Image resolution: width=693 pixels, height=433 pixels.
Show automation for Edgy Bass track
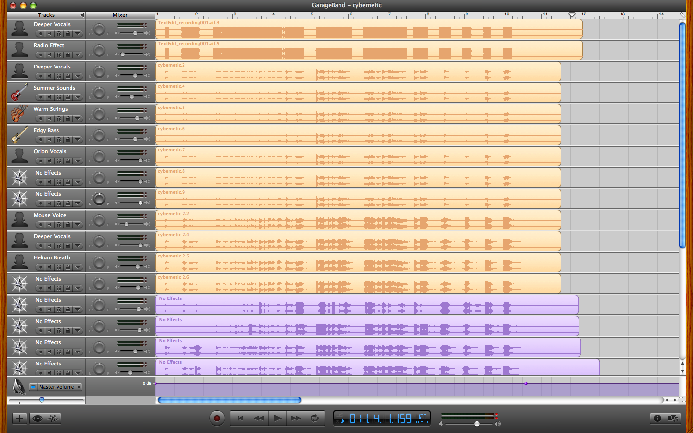[78, 140]
